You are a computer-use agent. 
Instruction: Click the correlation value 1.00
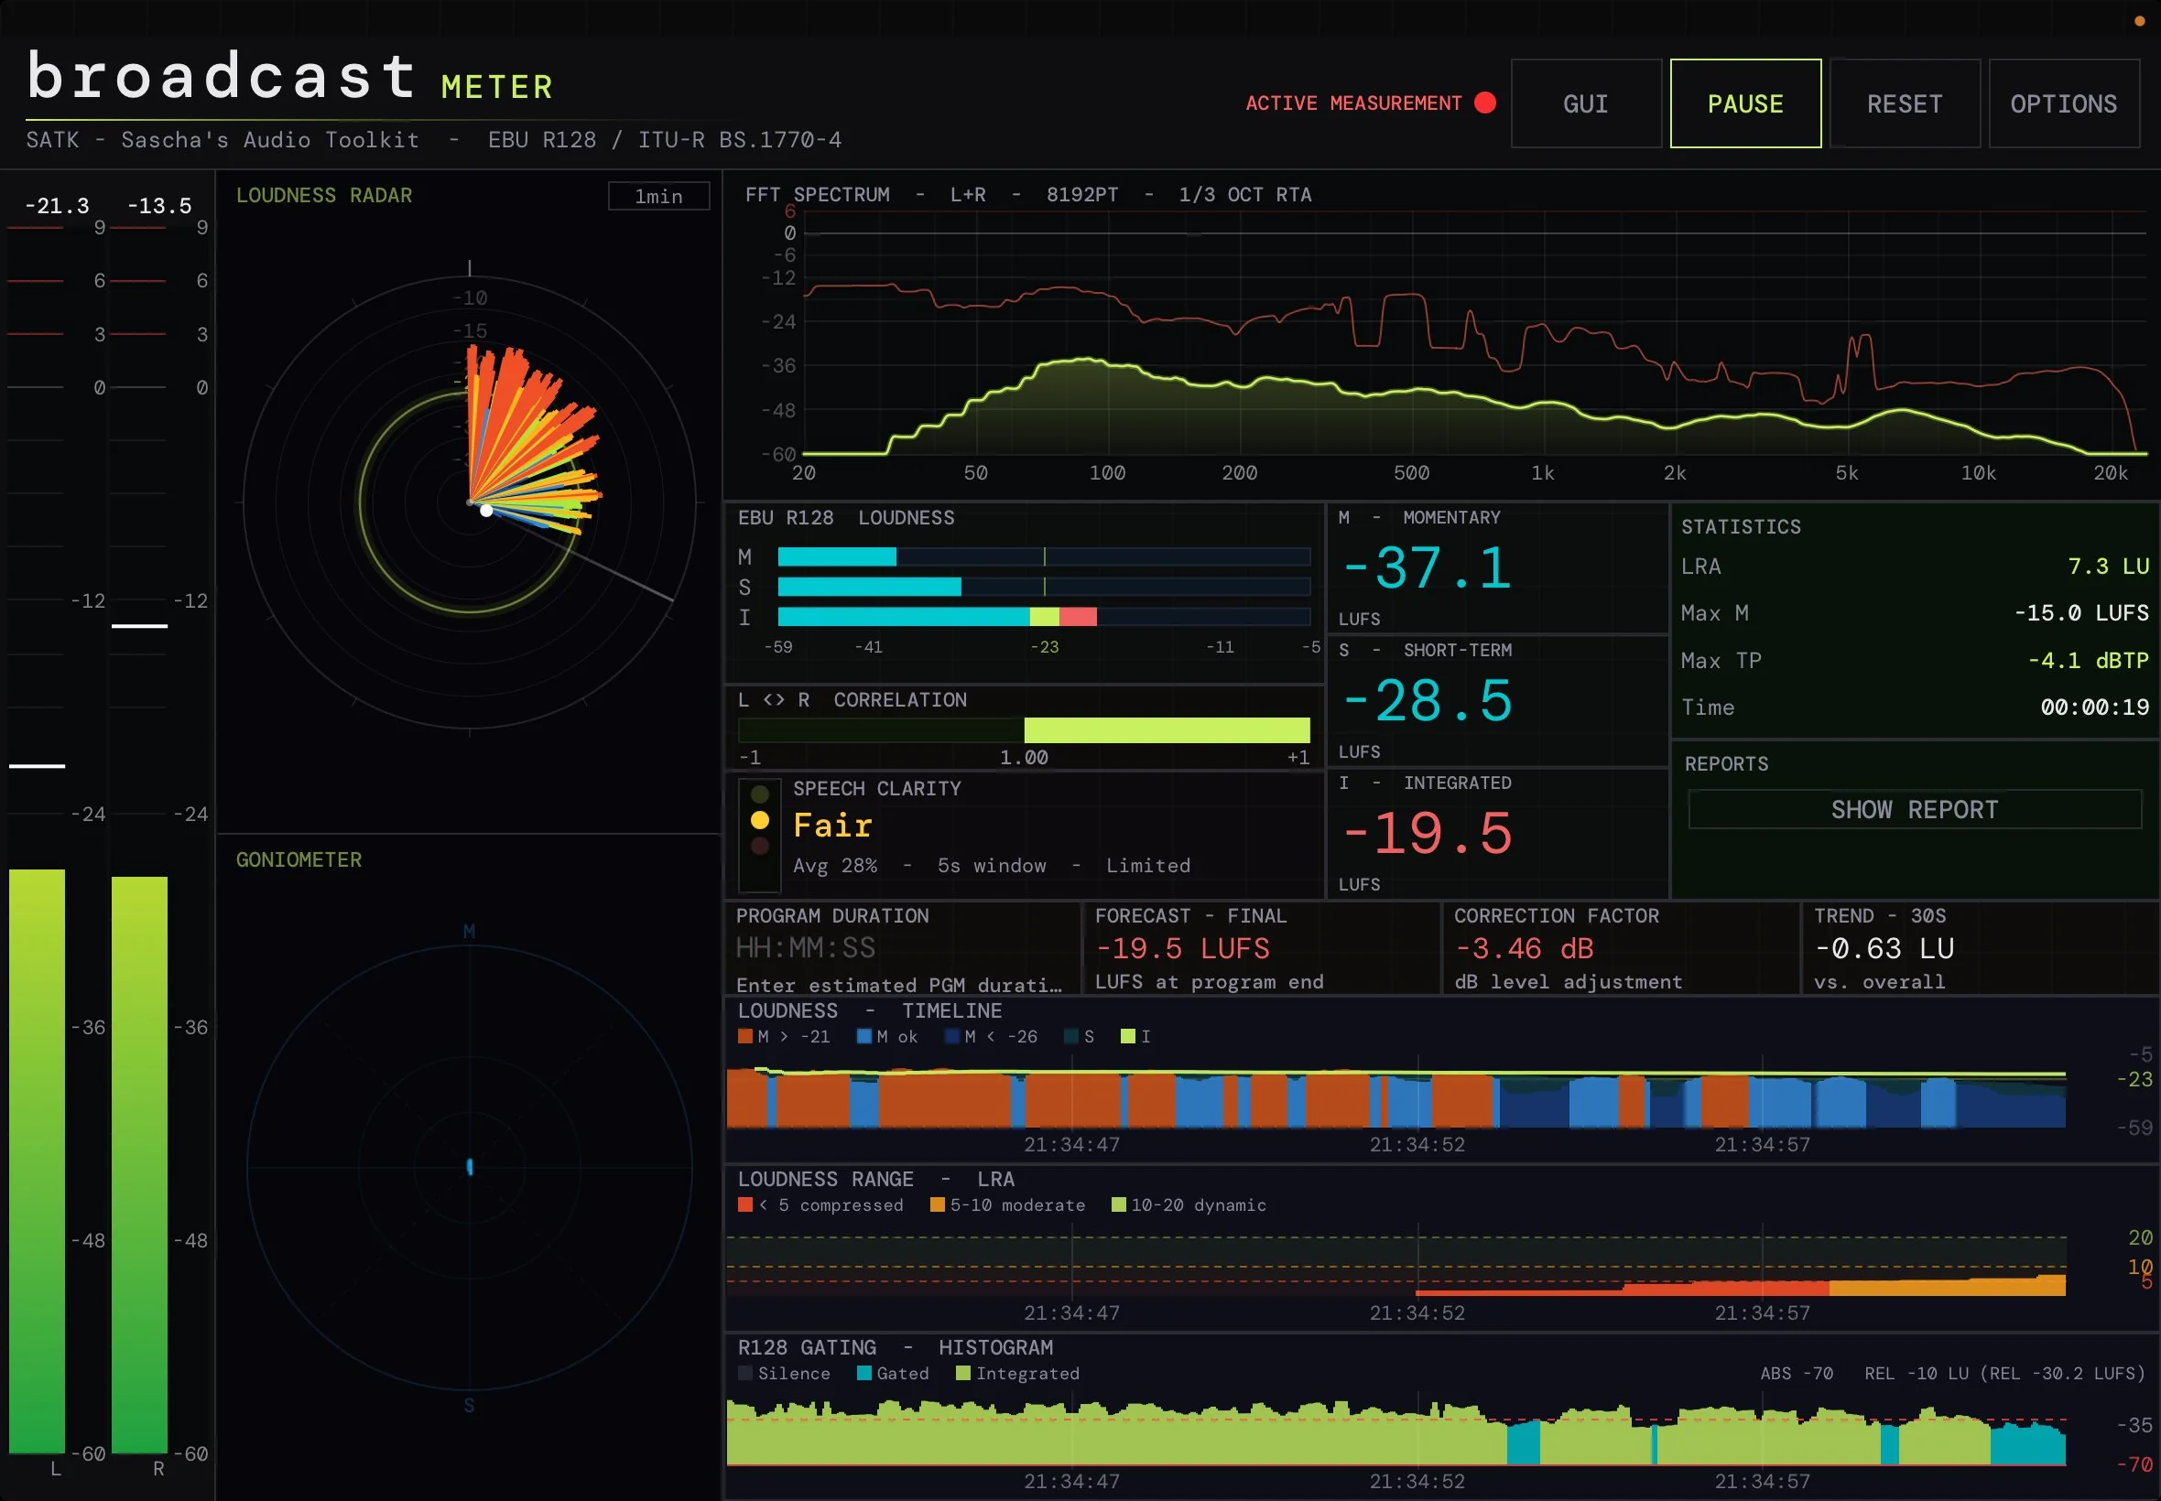coord(1024,757)
